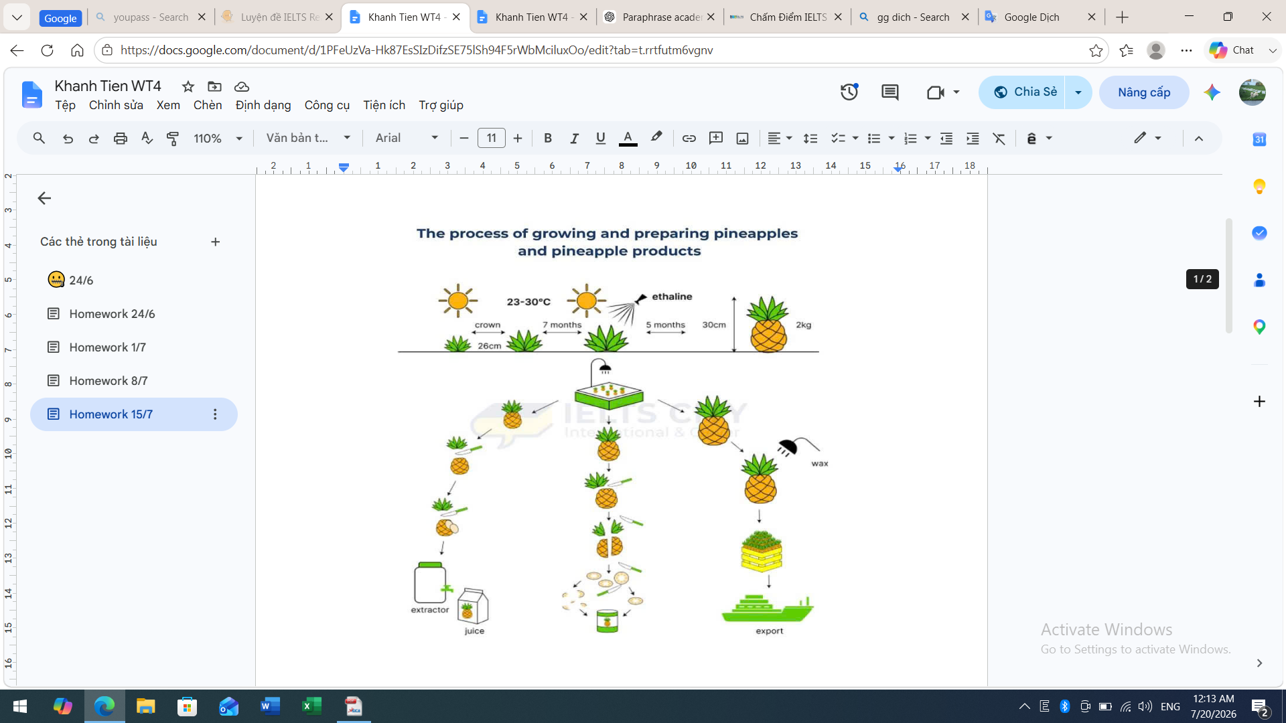
Task: Open the paragraph style dropdown
Action: pos(309,138)
